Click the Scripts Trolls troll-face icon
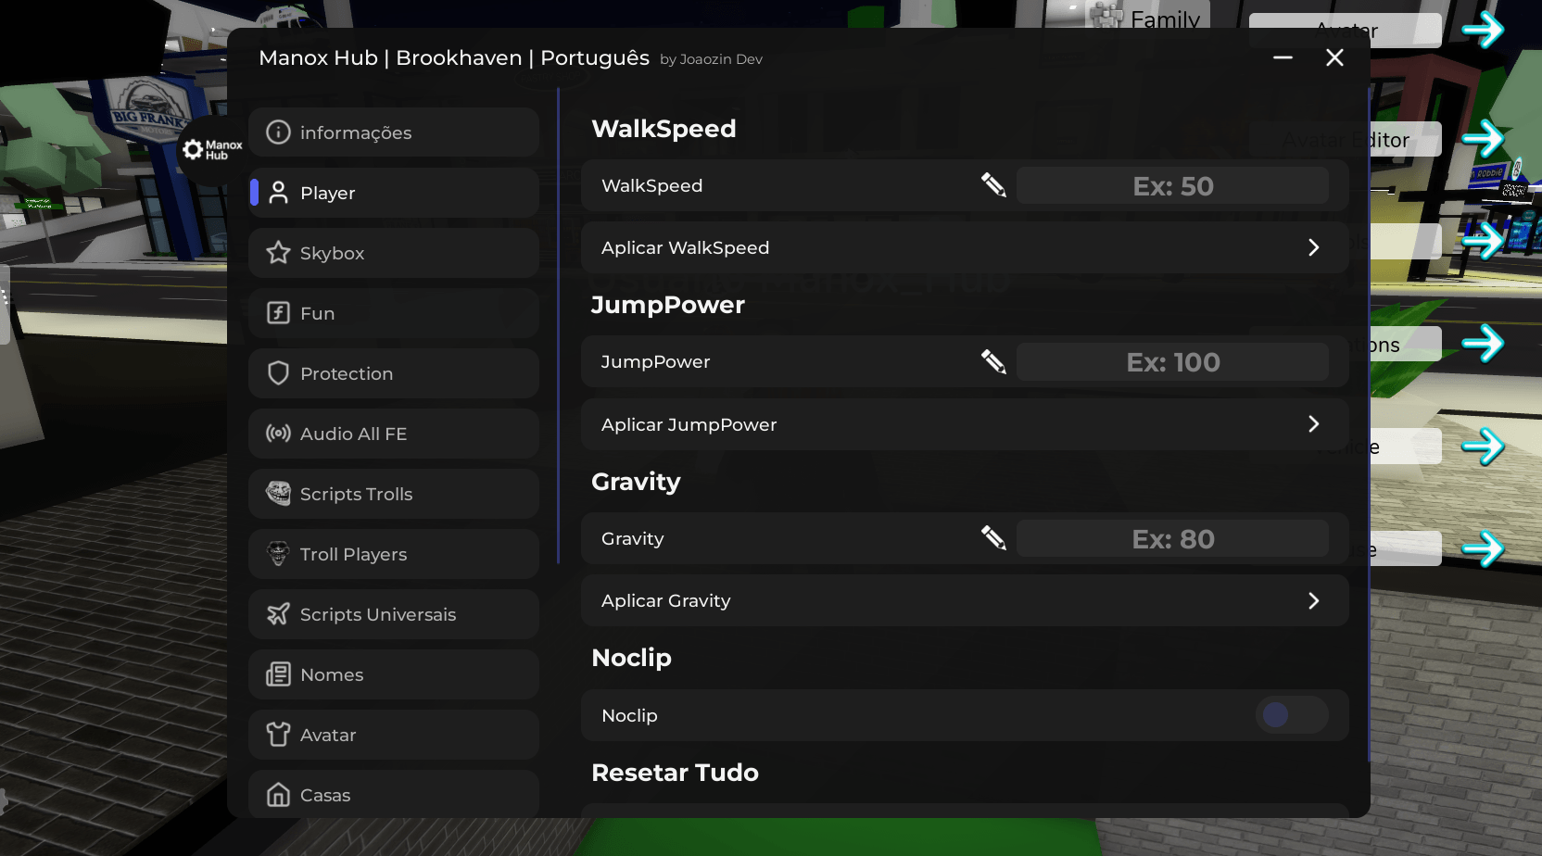 pyautogui.click(x=278, y=493)
